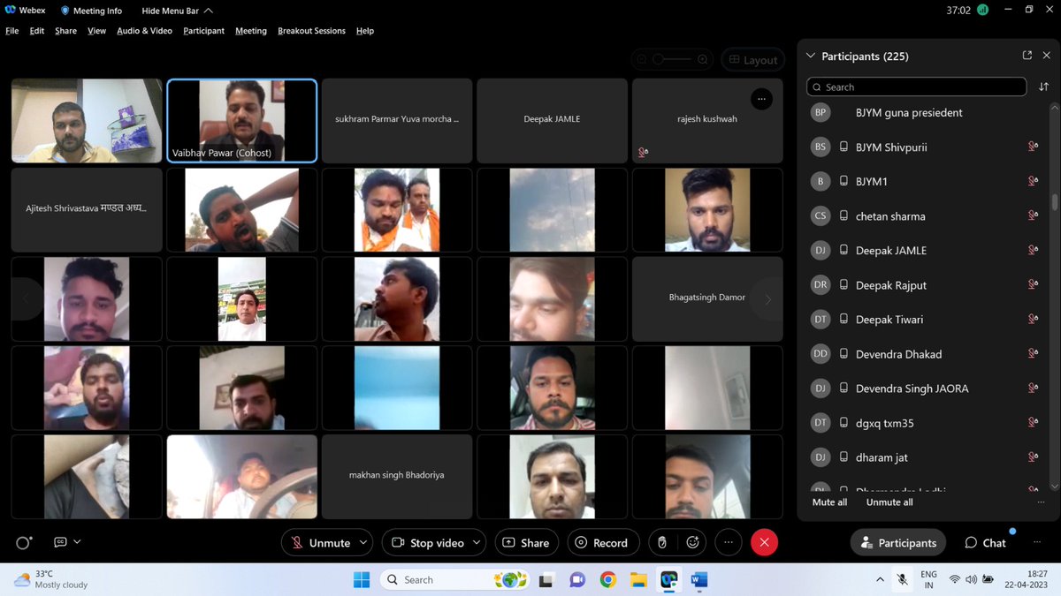
Task: Close the Participants panel
Action: tap(1047, 56)
